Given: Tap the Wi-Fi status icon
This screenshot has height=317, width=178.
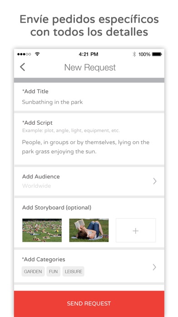Looking at the screenshot, I should 37,54.
